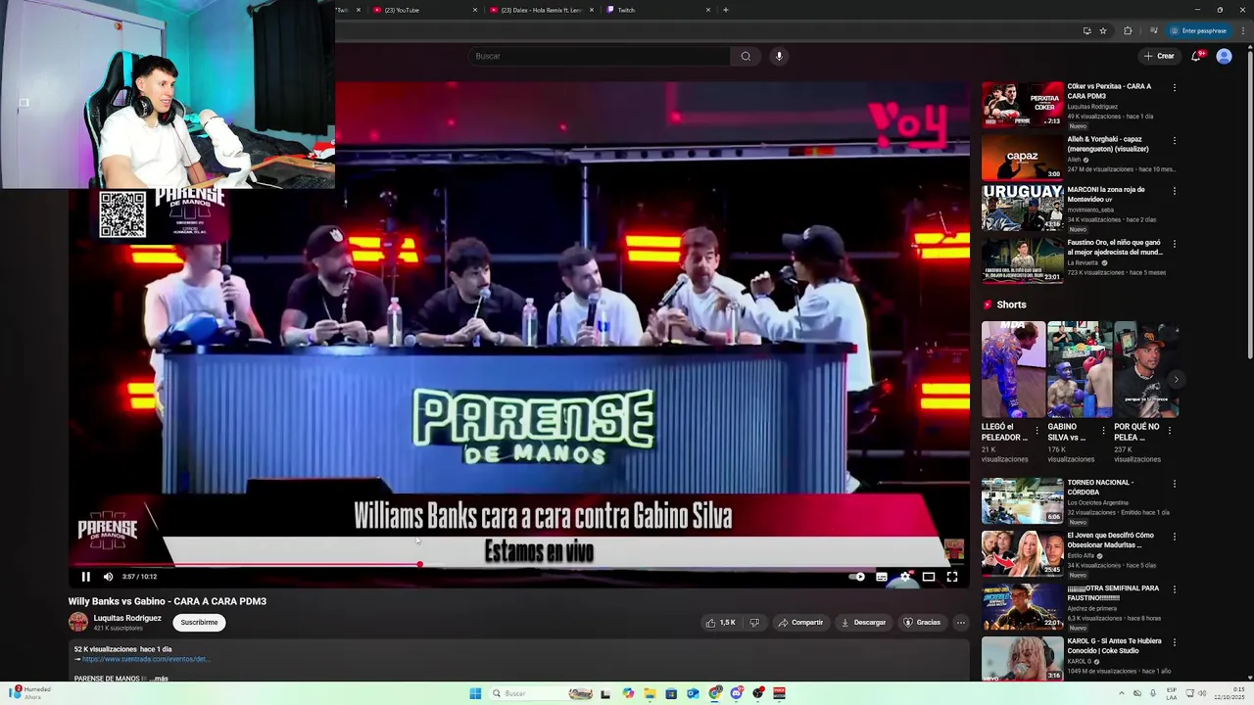Open the clock and date panel

[1230, 694]
